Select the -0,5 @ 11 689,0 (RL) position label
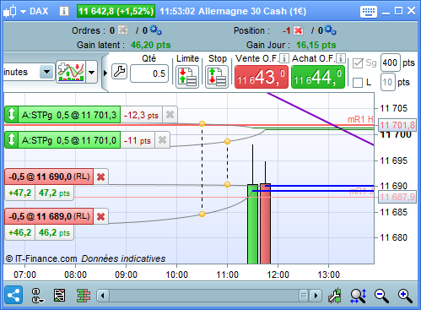Viewport: 421px width, 310px height. [49, 216]
